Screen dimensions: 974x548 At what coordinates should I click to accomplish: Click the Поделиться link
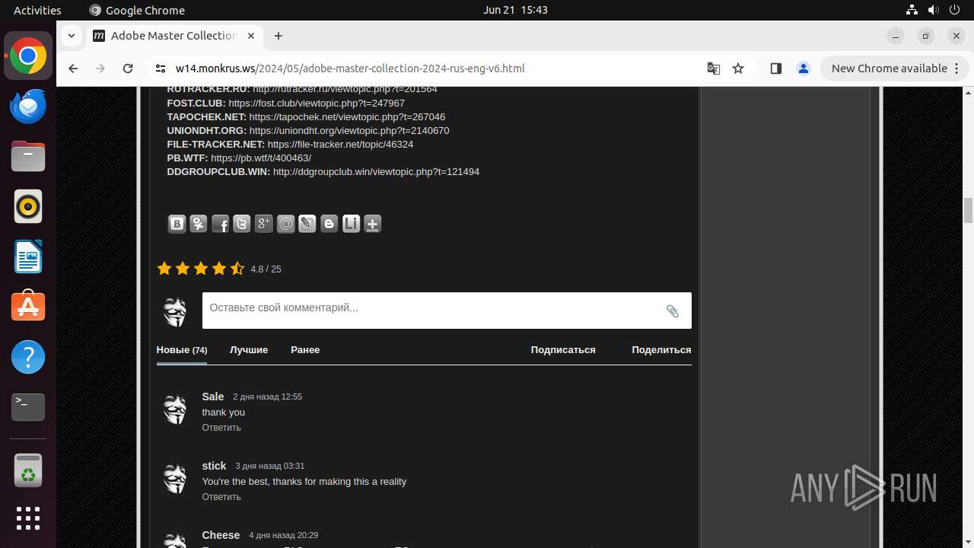[x=661, y=350]
